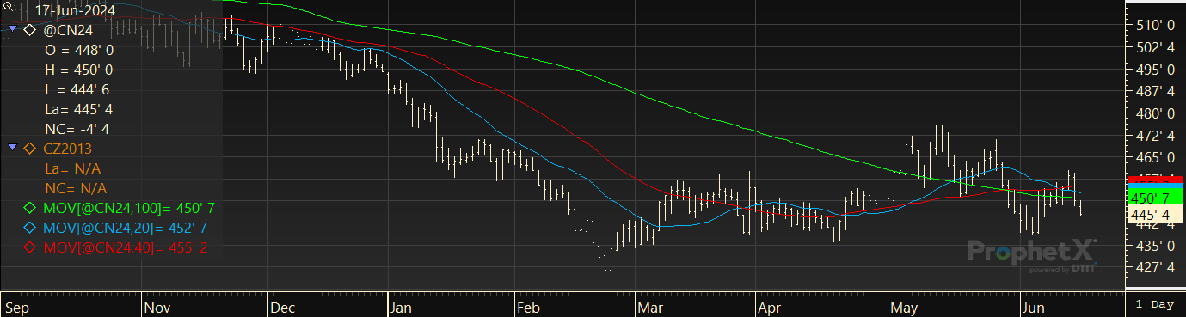Click the 17-Jun-2024 date label

(74, 10)
